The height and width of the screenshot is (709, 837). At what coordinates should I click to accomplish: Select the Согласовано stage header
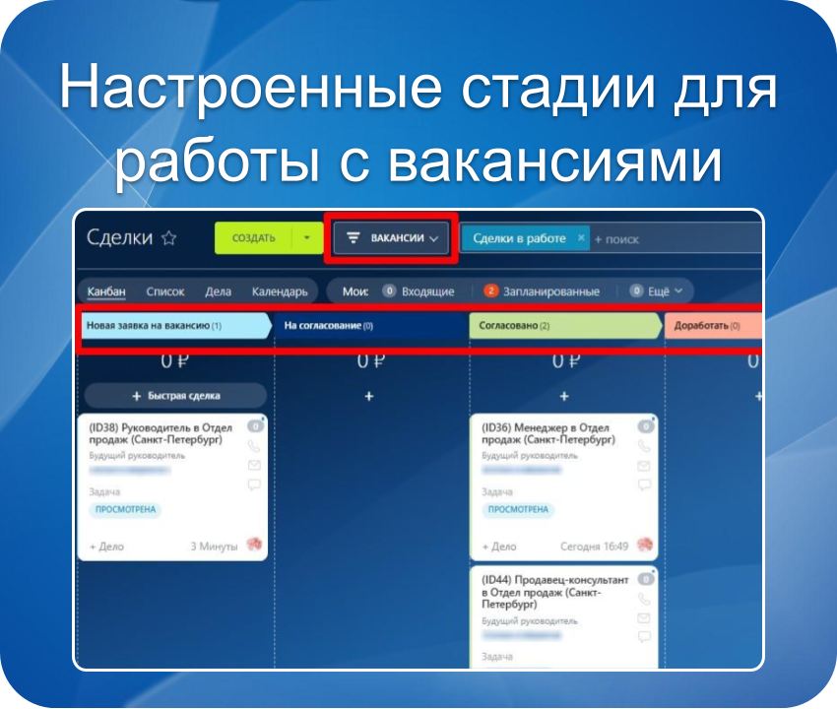pyautogui.click(x=565, y=326)
